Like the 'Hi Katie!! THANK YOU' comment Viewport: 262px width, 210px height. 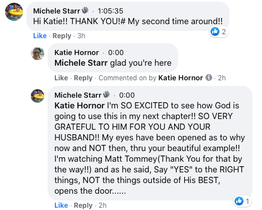click(x=40, y=35)
